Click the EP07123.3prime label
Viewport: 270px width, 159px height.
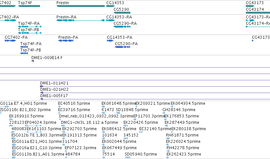tap(80, 148)
